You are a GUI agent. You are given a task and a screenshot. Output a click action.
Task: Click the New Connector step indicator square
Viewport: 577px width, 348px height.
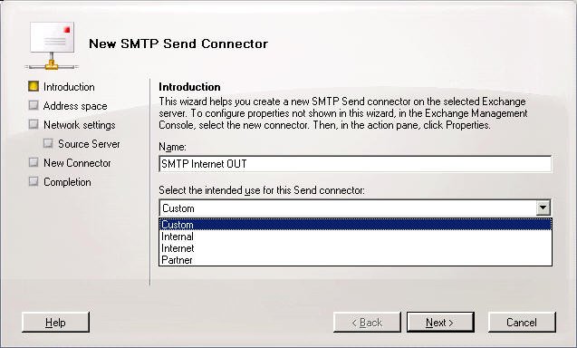click(x=34, y=162)
